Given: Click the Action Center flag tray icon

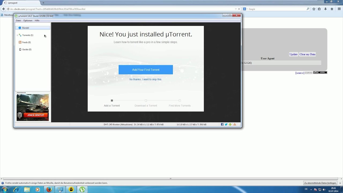Looking at the screenshot, I should pos(315,190).
